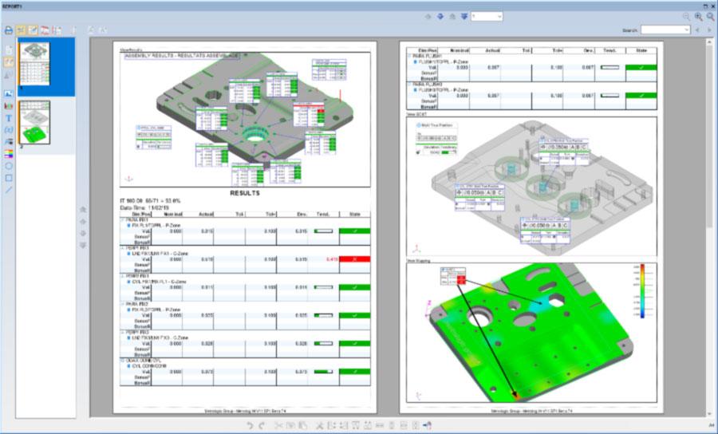Click the cut scissors icon in bottom toolbar
This screenshot has width=718, height=434.
[x=278, y=426]
